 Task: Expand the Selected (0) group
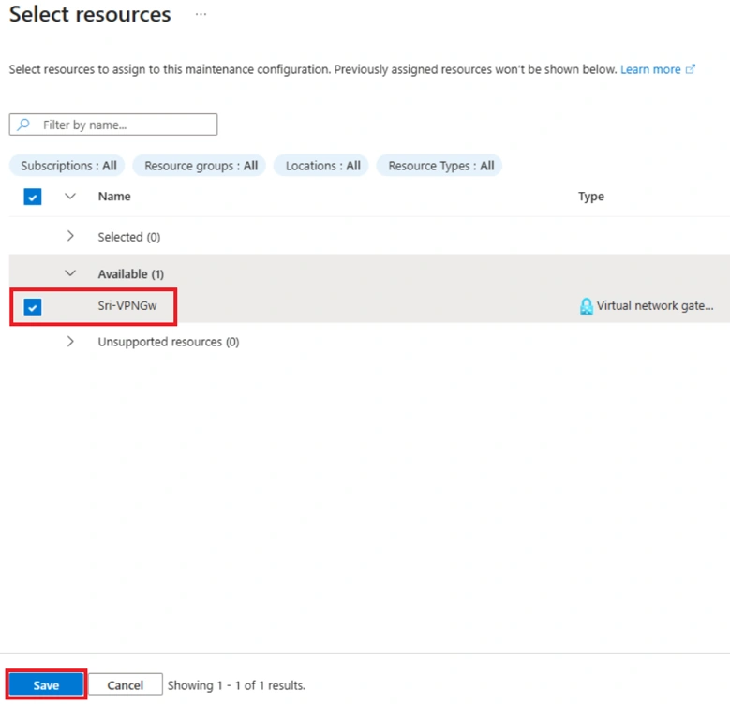(x=70, y=236)
